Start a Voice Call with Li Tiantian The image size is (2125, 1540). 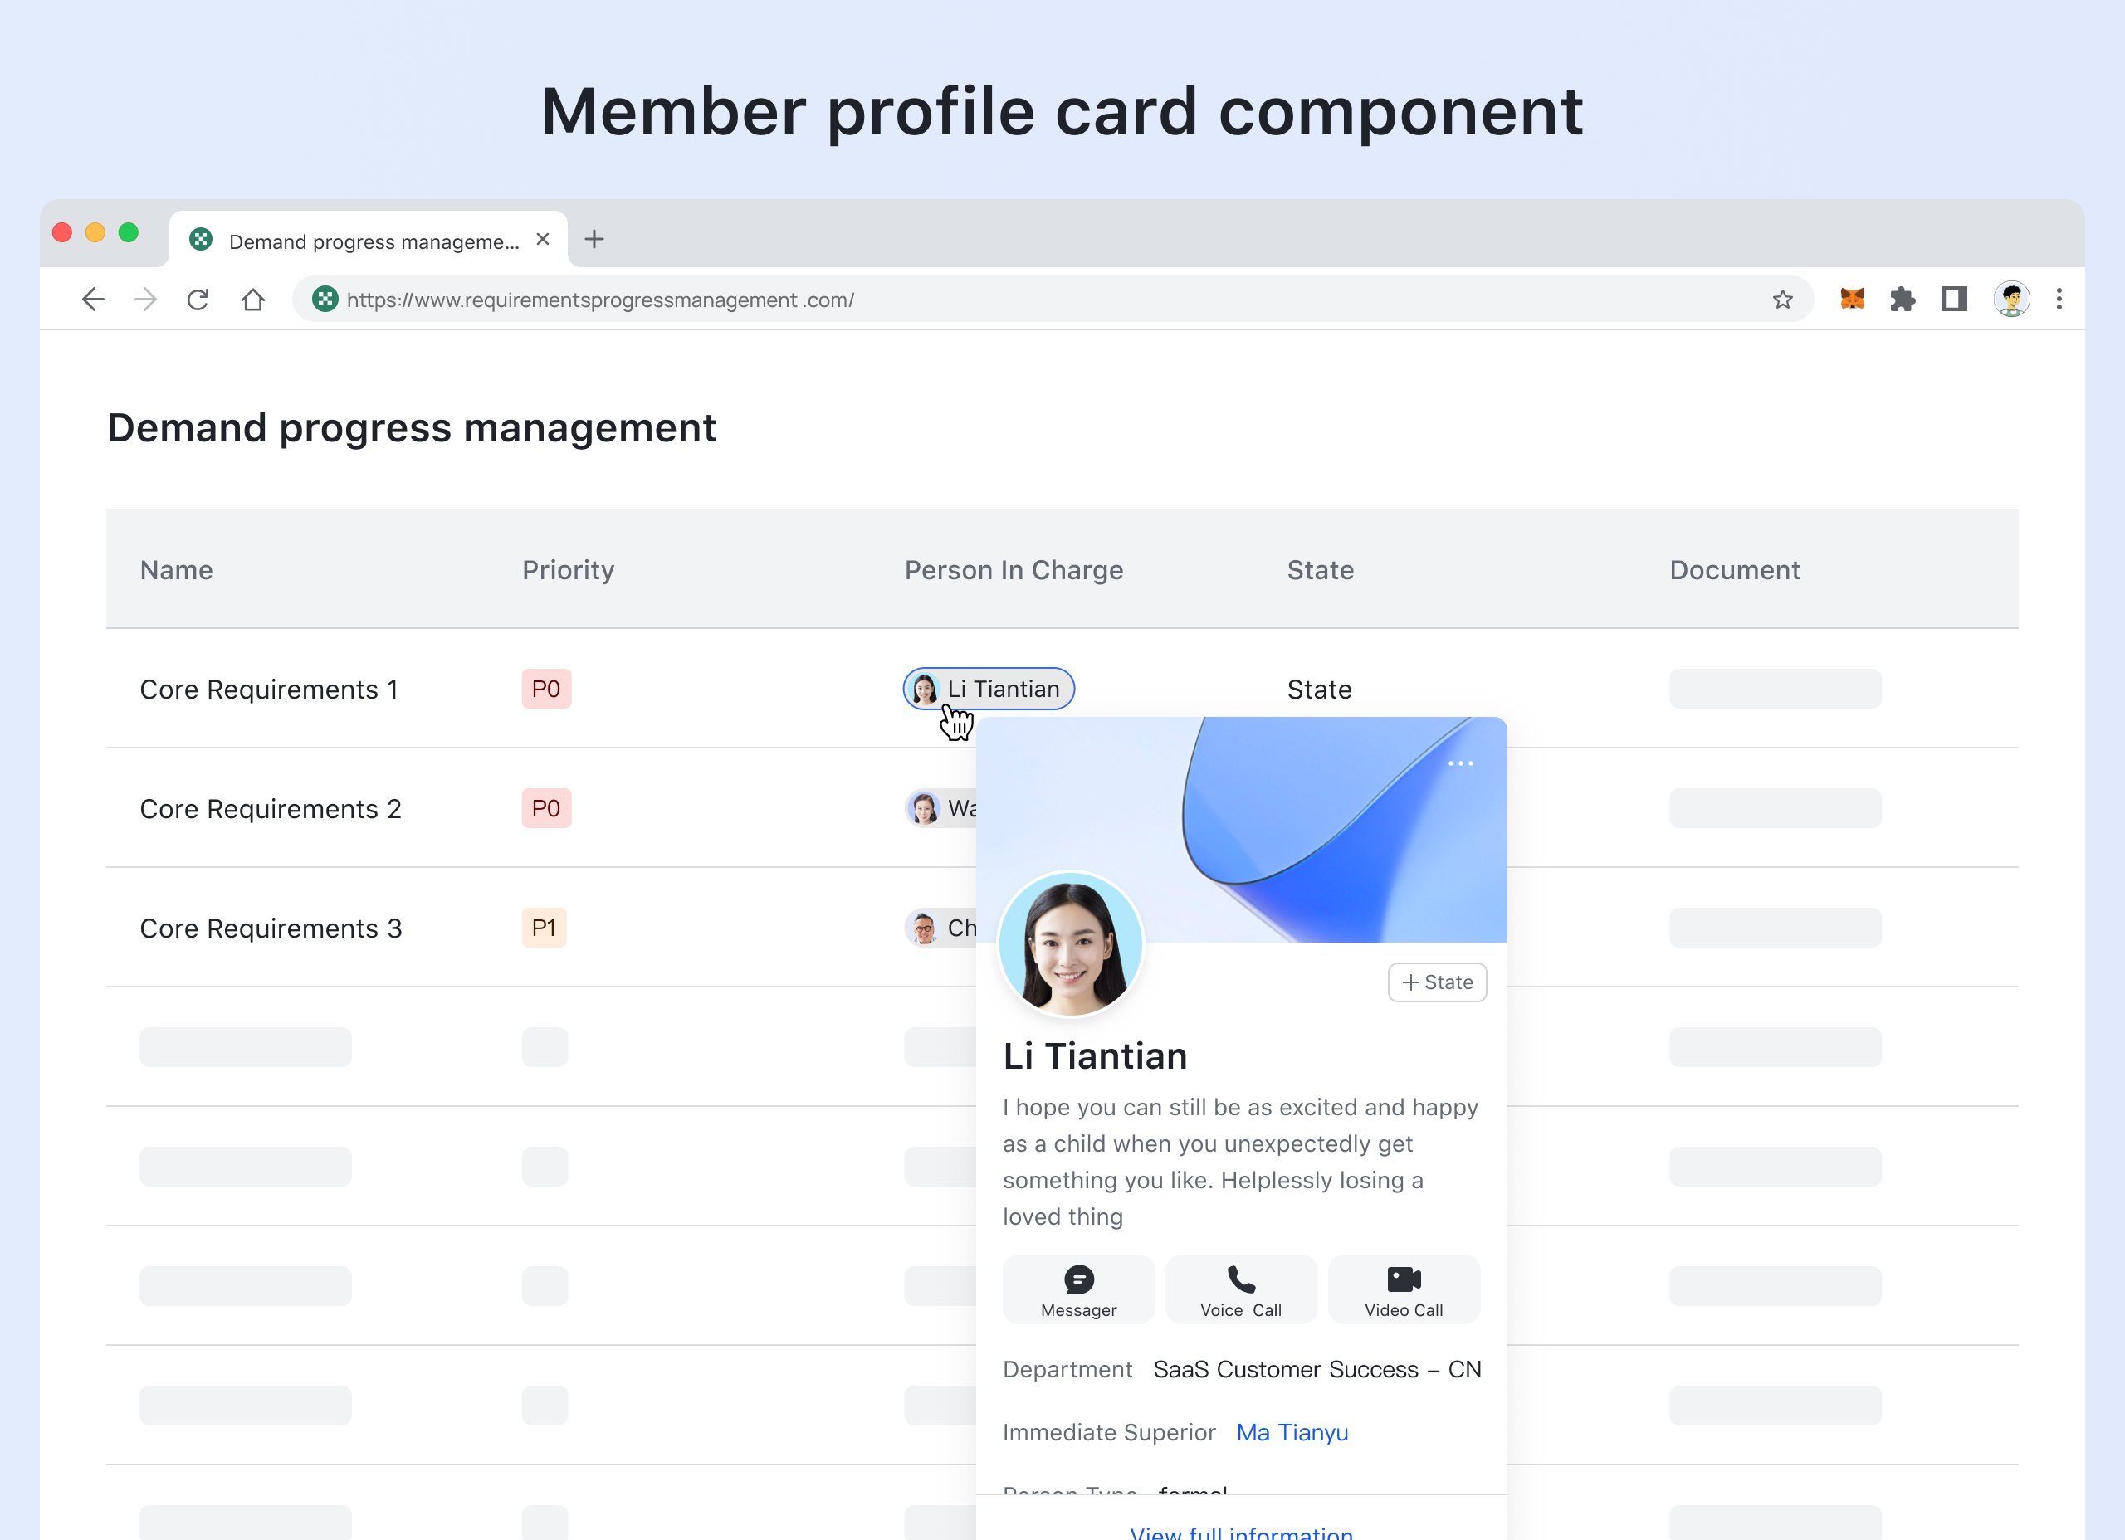coord(1240,1290)
